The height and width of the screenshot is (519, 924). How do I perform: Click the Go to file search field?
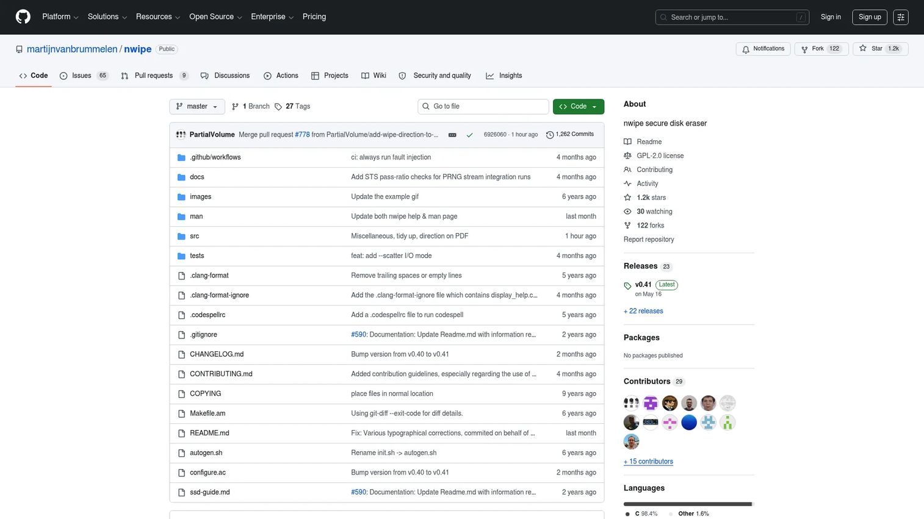coord(483,107)
